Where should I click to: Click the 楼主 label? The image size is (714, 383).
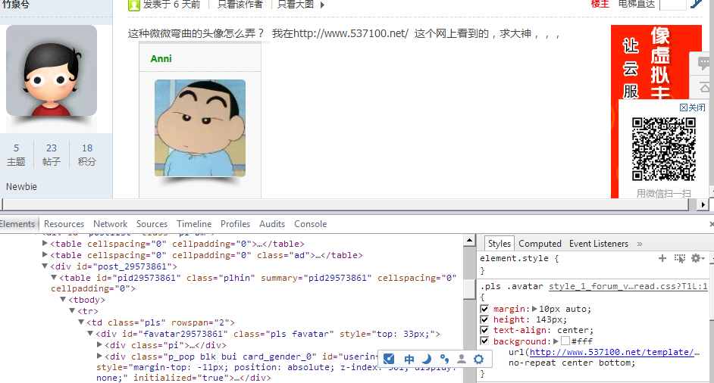pos(600,4)
